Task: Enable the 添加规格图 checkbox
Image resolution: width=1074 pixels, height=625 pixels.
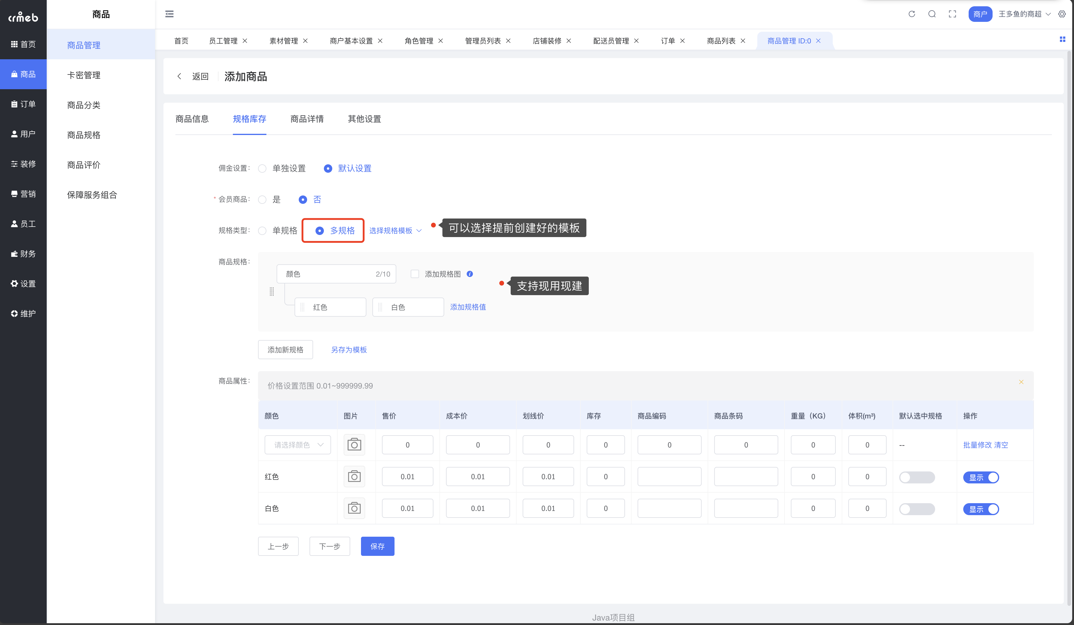Action: [x=415, y=274]
